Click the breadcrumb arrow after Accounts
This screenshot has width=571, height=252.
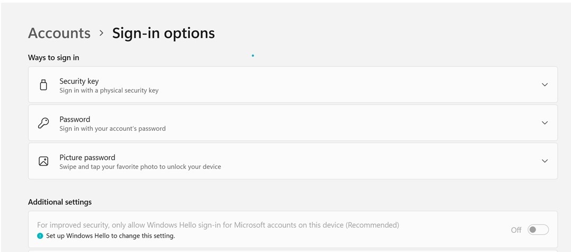point(101,33)
